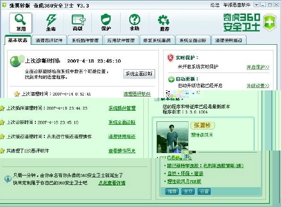Screen dimensions: 281x207
Task: Click the 理性谈风月 link under the name
Action: 202,135
